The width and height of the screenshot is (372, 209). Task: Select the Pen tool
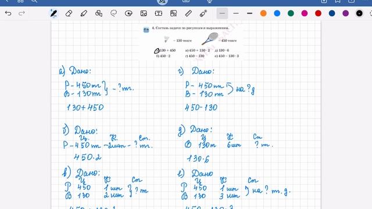point(53,13)
